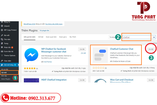Screen dimensions: 157x105
Task: Open the WordPress 4.9.6 link
Action: pyautogui.click(x=29, y=24)
